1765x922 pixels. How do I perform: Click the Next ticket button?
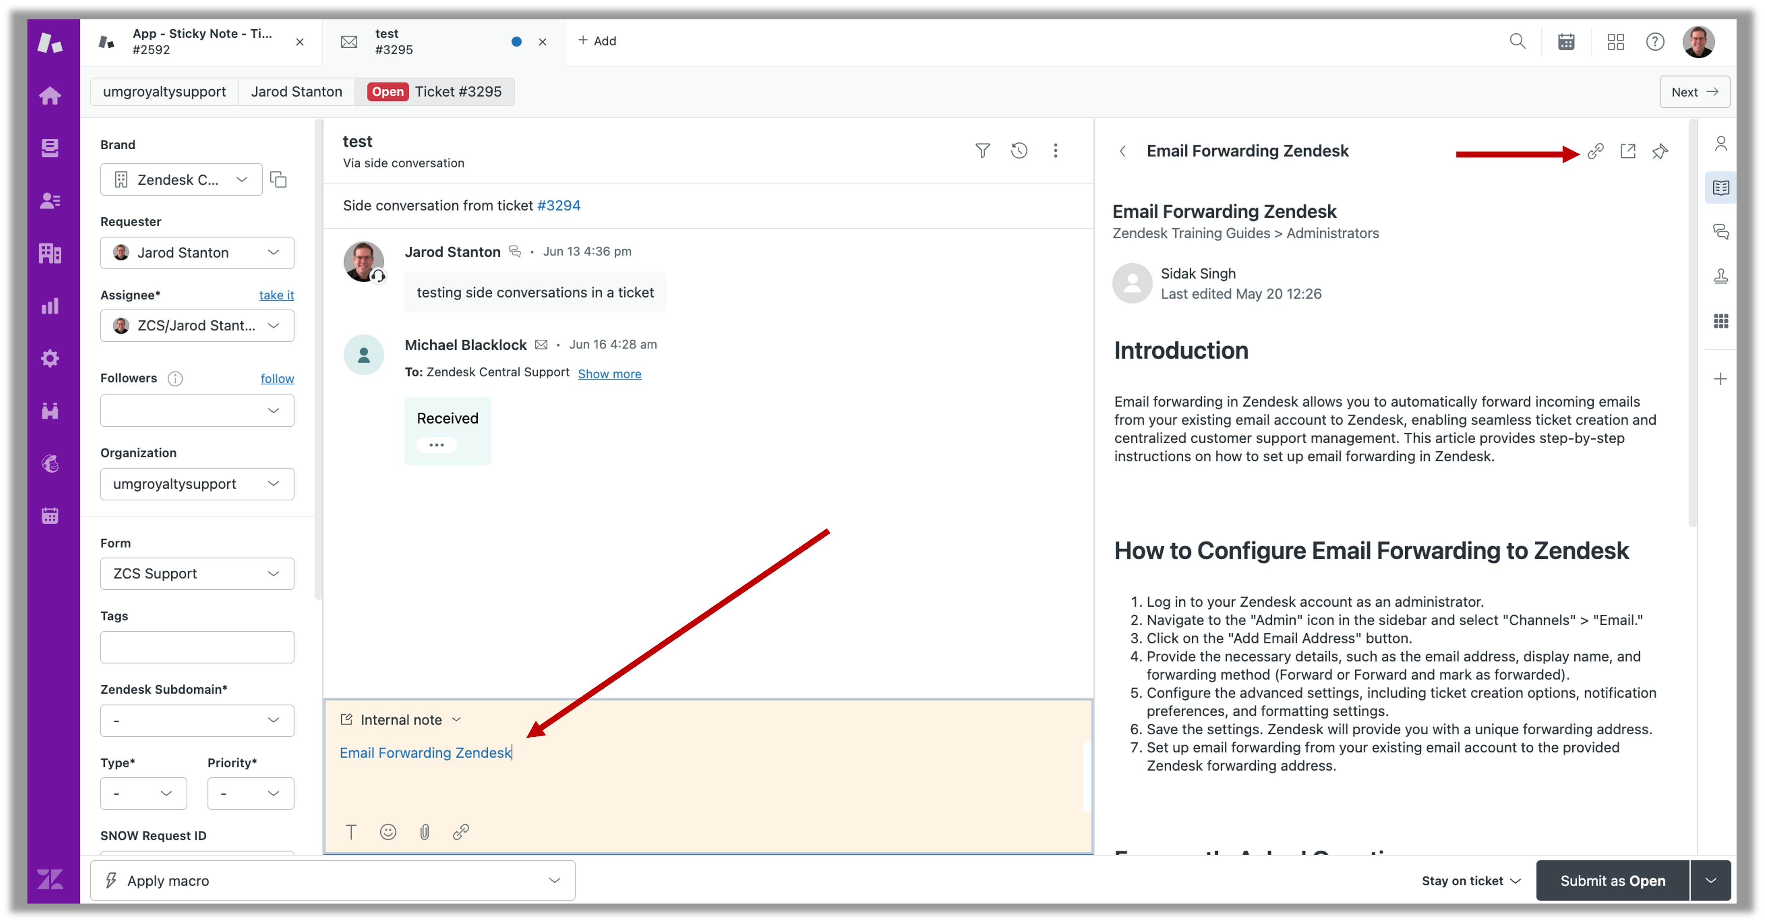click(1694, 92)
